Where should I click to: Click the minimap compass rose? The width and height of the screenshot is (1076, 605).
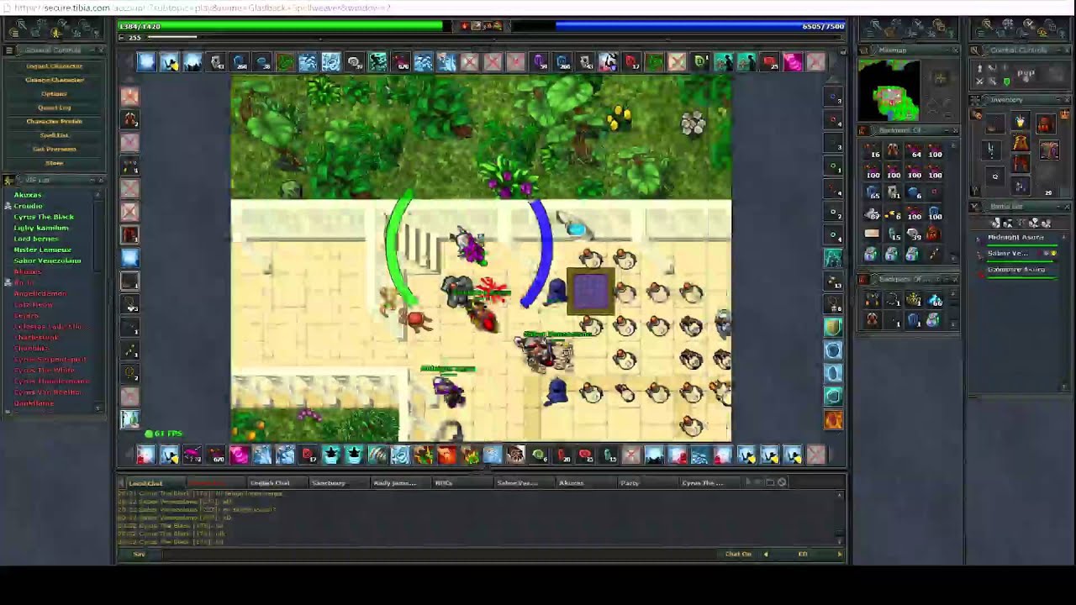coord(940,80)
